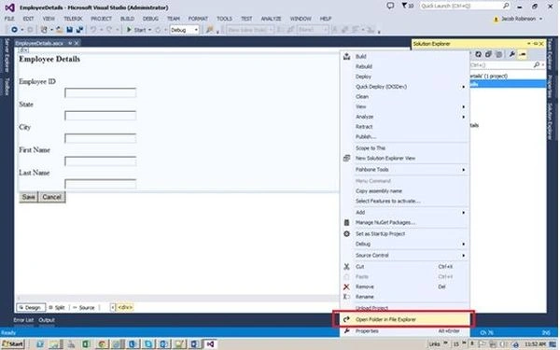Click the Save button on the form
Image resolution: width=560 pixels, height=350 pixels.
point(28,197)
